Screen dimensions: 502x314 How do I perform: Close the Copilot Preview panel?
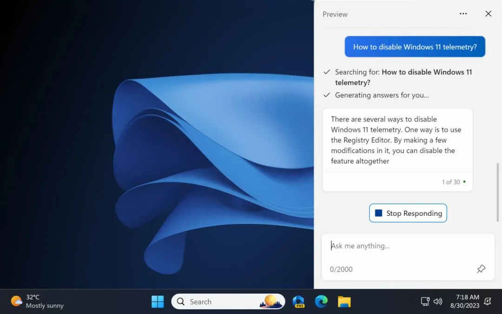pos(488,14)
